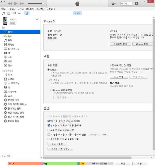
Task: Open the account user icon menu
Action: [114, 4]
